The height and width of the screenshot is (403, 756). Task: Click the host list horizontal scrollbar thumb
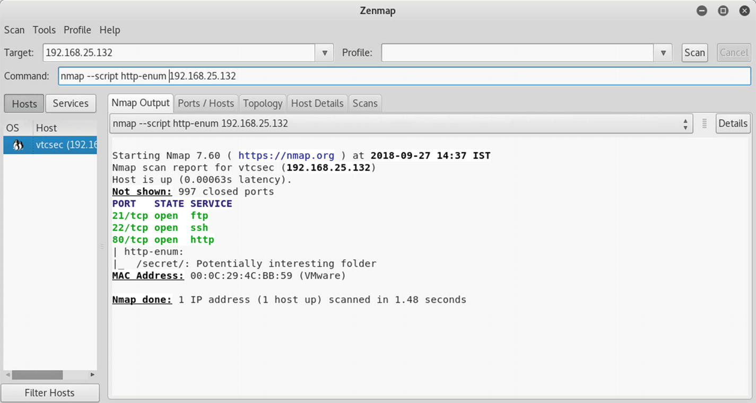click(x=37, y=374)
